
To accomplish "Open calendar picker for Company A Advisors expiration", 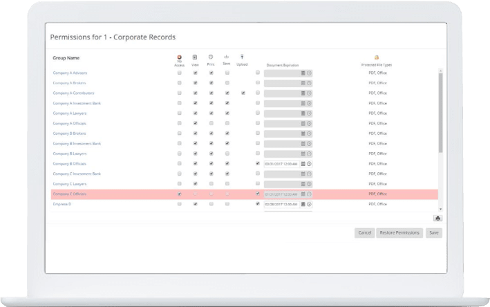I will click(303, 73).
